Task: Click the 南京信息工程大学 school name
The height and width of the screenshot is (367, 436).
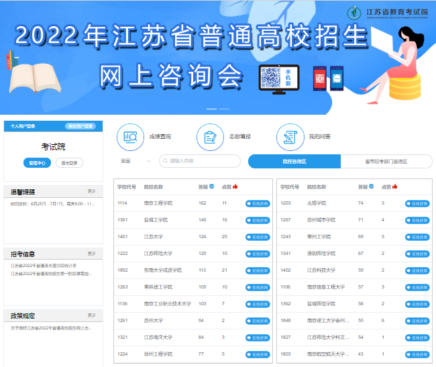Action: coord(326,287)
